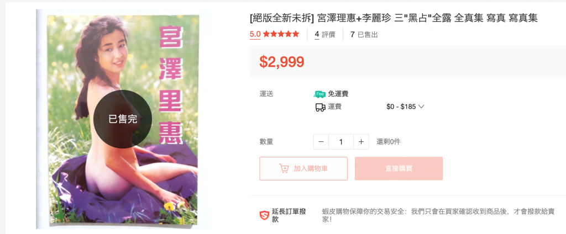Click the cart icon in 加入購物車 button
The height and width of the screenshot is (234, 566).
[x=284, y=168]
